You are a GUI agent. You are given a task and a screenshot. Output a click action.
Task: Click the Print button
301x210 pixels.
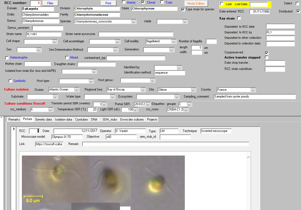point(108,3)
